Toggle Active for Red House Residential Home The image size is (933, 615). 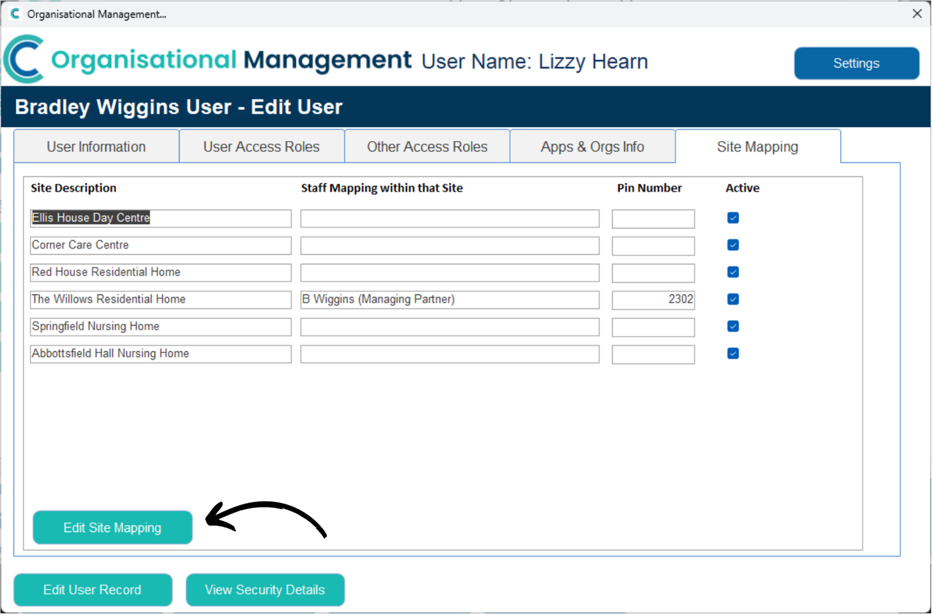tap(732, 272)
